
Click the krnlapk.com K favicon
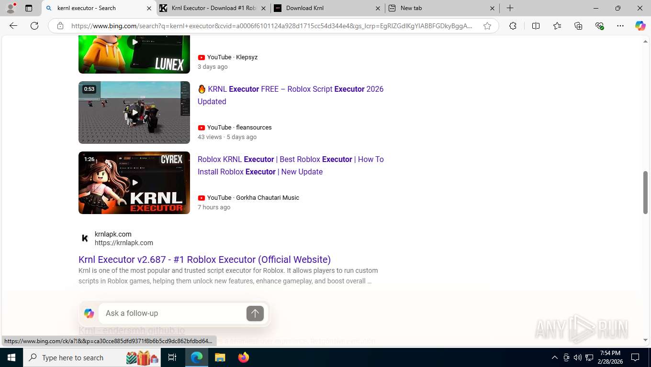point(85,238)
